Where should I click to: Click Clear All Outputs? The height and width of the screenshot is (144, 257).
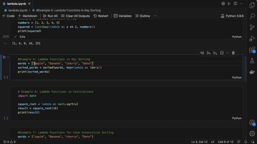point(75,16)
